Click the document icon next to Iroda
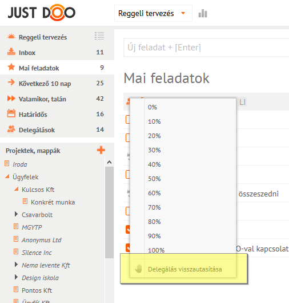Viewport: 289px width, 303px height. pos(7,163)
